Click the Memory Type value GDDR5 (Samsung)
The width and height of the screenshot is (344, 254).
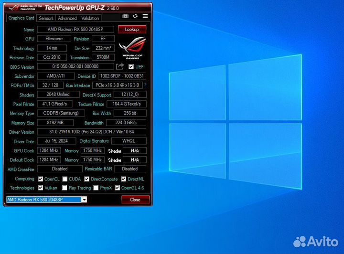[61, 113]
